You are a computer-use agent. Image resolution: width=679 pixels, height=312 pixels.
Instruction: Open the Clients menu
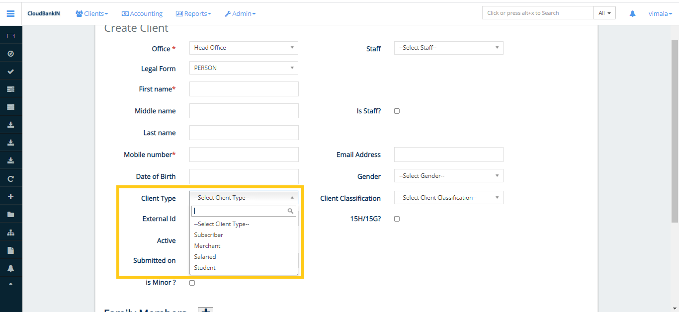point(91,13)
